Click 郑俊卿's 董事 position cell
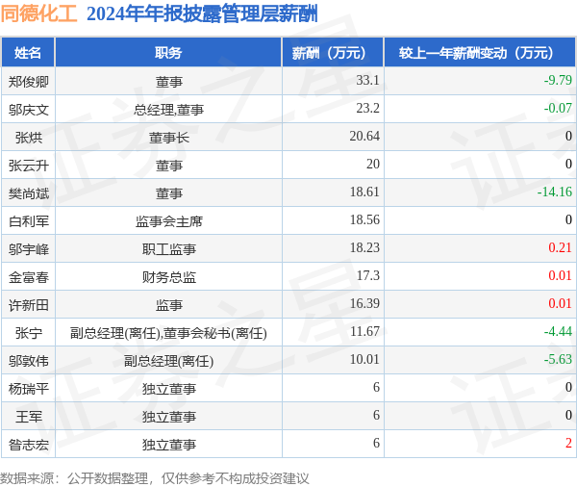 coord(168,82)
